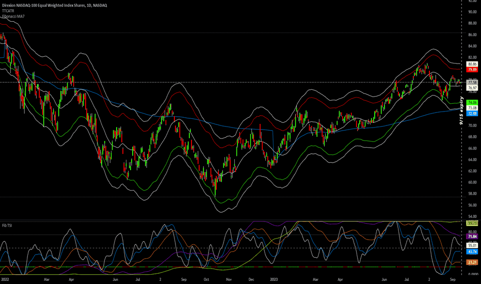Click the 68.00 price axis tick

(472, 137)
